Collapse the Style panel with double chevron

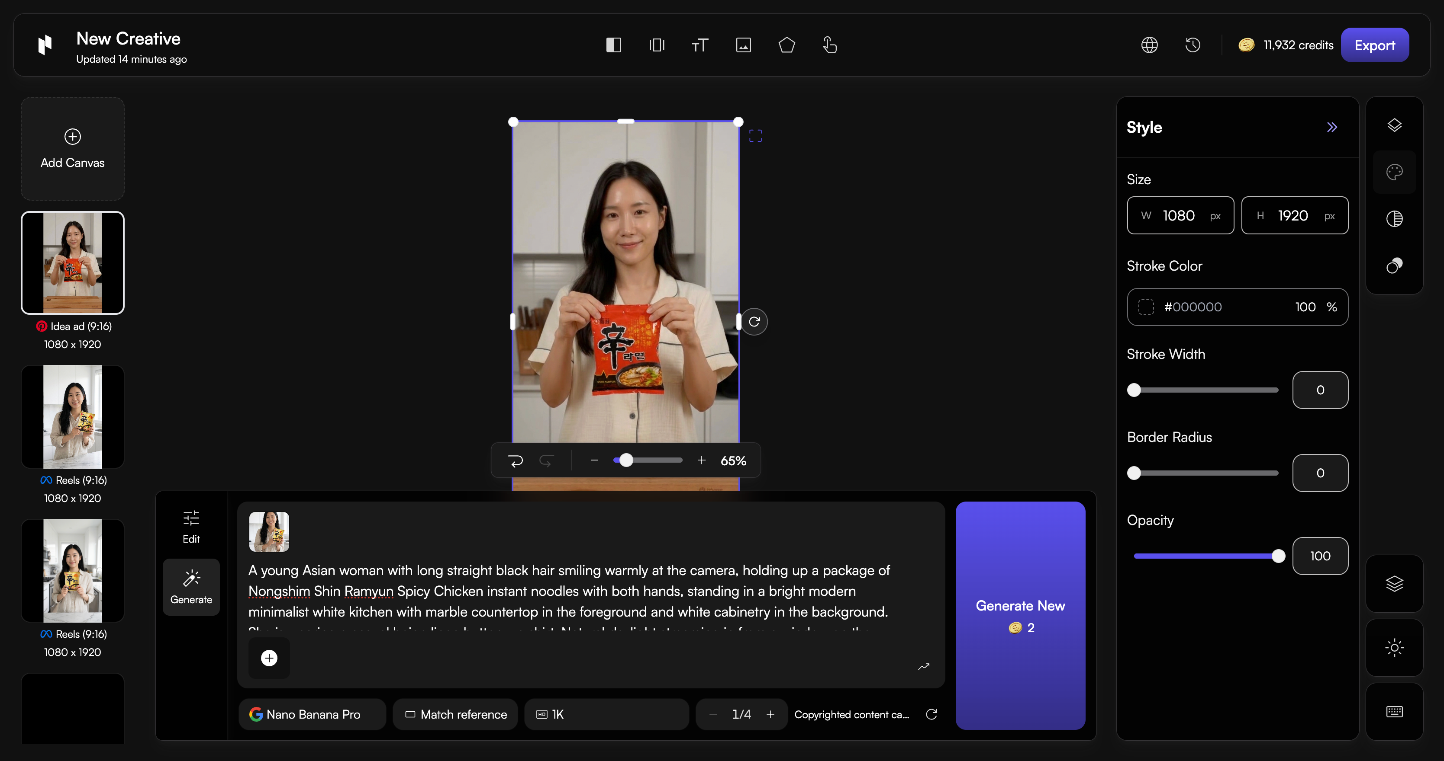(1332, 127)
